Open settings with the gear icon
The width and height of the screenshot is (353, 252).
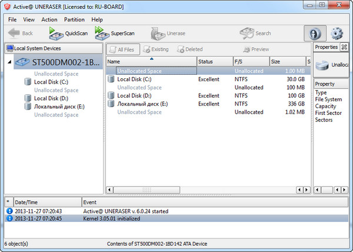[337, 34]
